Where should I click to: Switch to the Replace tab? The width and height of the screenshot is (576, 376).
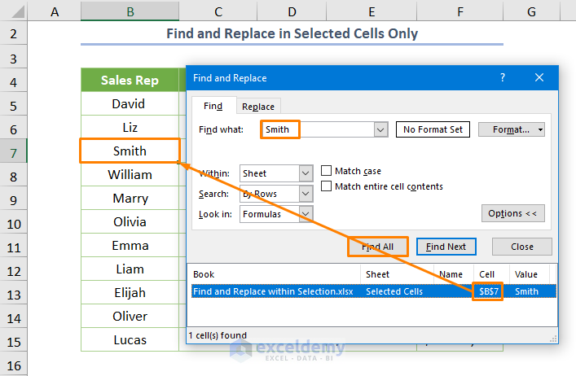258,107
